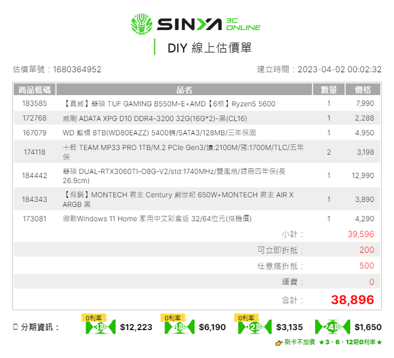Click the 12-period installment badge next to $3,135

pyautogui.click(x=255, y=327)
